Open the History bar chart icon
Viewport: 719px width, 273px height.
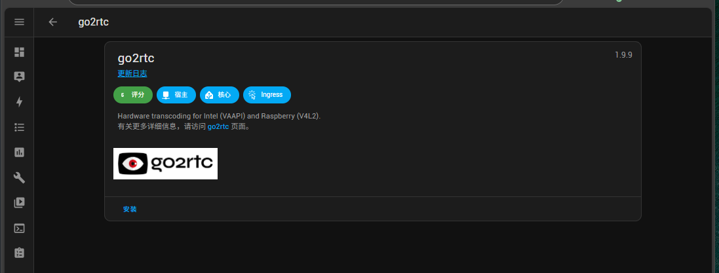point(19,152)
